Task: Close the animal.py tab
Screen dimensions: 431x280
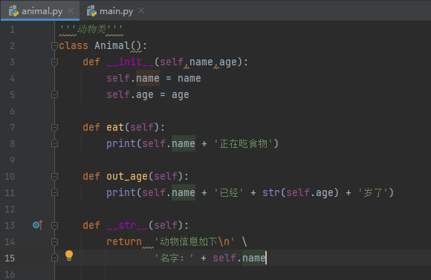Action: coord(71,10)
